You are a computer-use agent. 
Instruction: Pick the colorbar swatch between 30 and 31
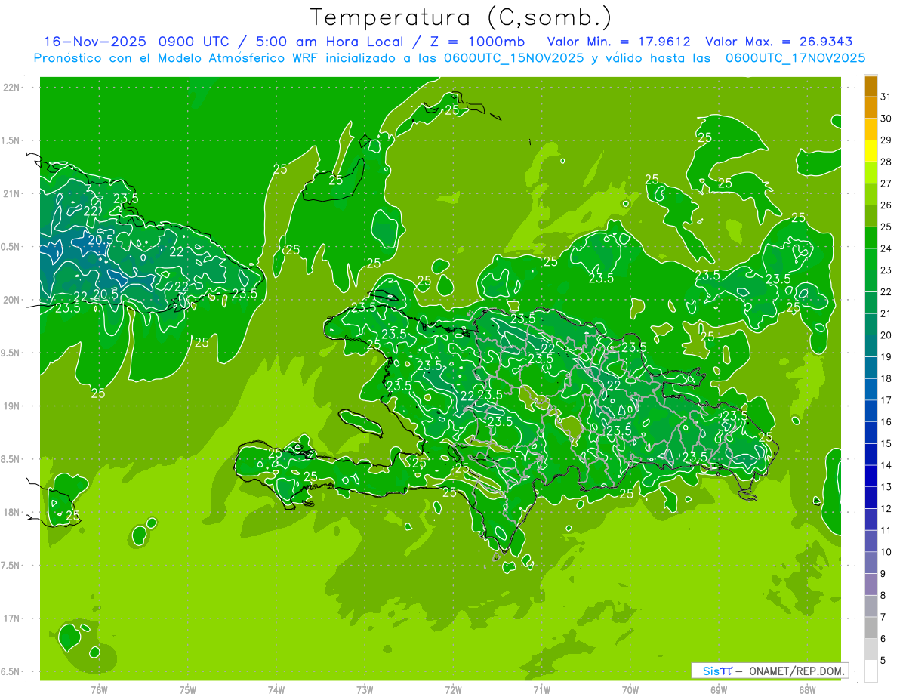871,108
